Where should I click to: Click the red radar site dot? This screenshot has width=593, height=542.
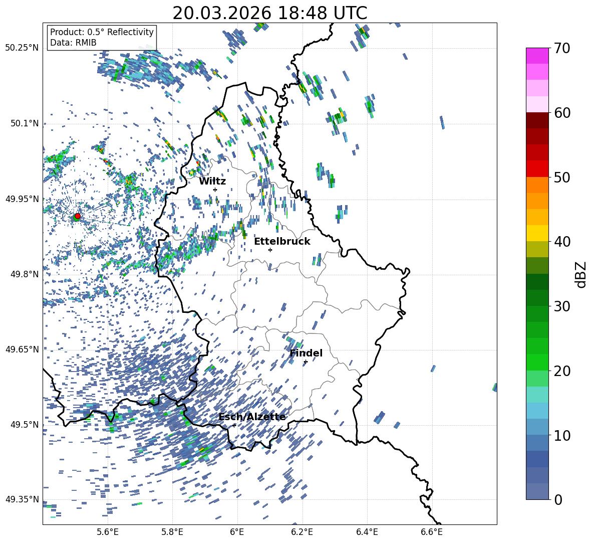tap(77, 216)
